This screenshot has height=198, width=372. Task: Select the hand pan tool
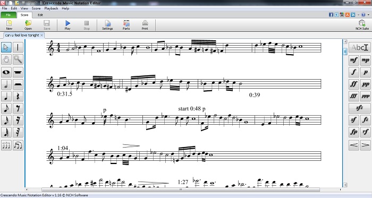[6, 59]
